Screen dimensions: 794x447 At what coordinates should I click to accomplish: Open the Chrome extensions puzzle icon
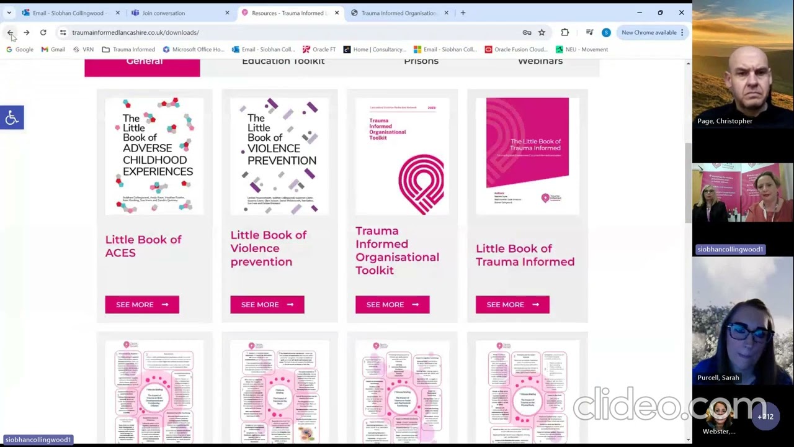coord(564,32)
